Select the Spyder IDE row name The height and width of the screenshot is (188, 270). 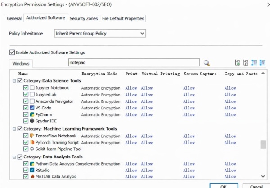pos(46,121)
